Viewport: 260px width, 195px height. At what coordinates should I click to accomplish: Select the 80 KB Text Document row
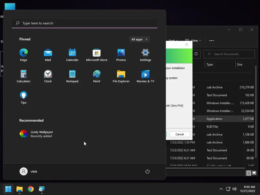pyautogui.click(x=210, y=158)
